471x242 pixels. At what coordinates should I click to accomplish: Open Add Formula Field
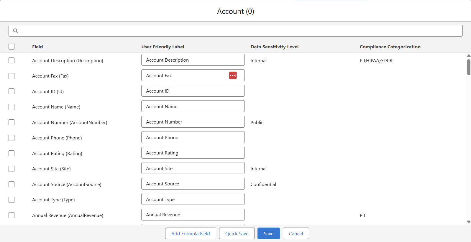coord(191,233)
